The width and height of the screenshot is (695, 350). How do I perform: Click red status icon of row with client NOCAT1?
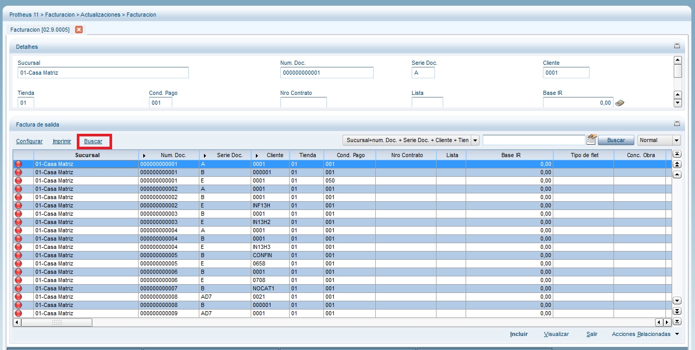19,288
